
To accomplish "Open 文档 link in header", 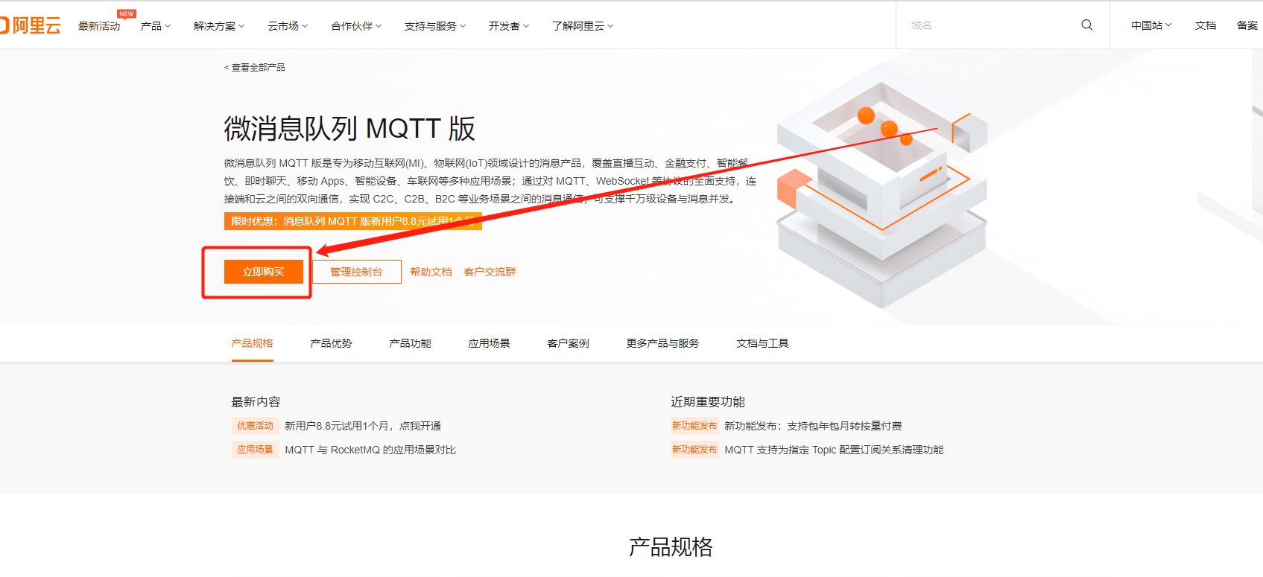I will point(1206,25).
